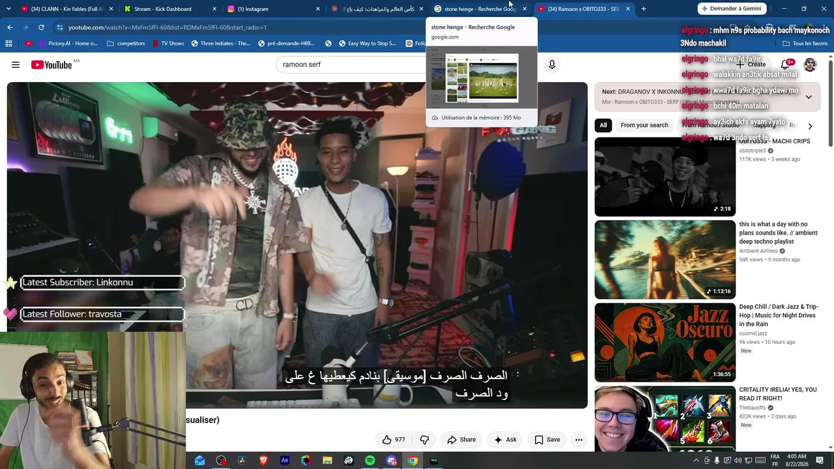The image size is (834, 469).
Task: Play the ambient deep techno playlist thumbnail
Action: click(665, 259)
